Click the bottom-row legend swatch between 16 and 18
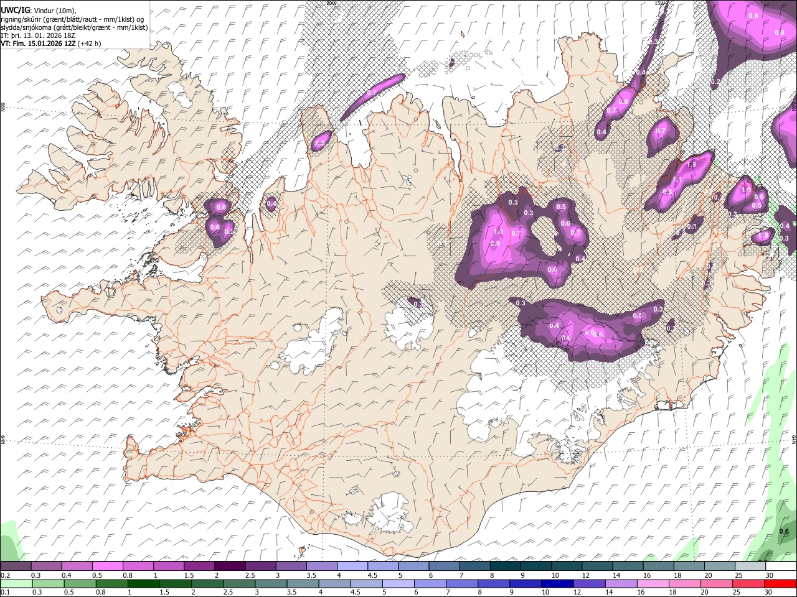The height and width of the screenshot is (597, 797). coord(653,583)
